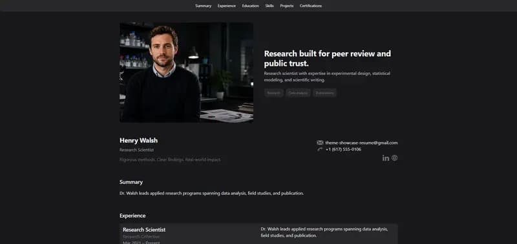Viewport: 517px width, 244px height.
Task: Click the 'Research Scientist' subtitle under Henry Walsh
Action: 136,150
